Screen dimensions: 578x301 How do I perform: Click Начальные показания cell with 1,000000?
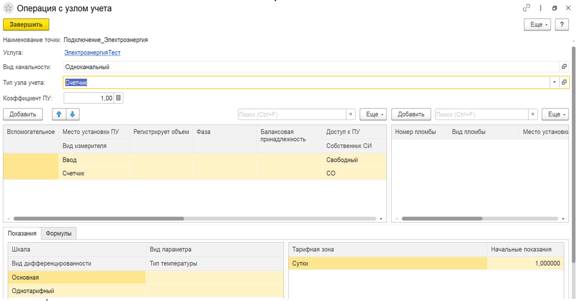pos(526,263)
